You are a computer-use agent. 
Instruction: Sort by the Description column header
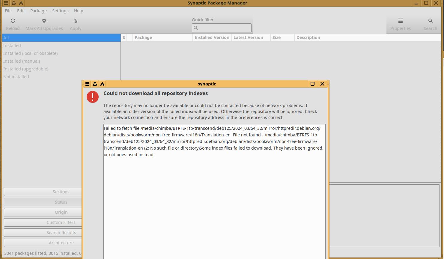pos(368,37)
